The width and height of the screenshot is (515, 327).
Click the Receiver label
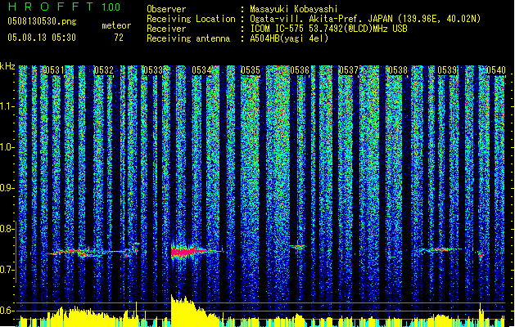pos(166,29)
